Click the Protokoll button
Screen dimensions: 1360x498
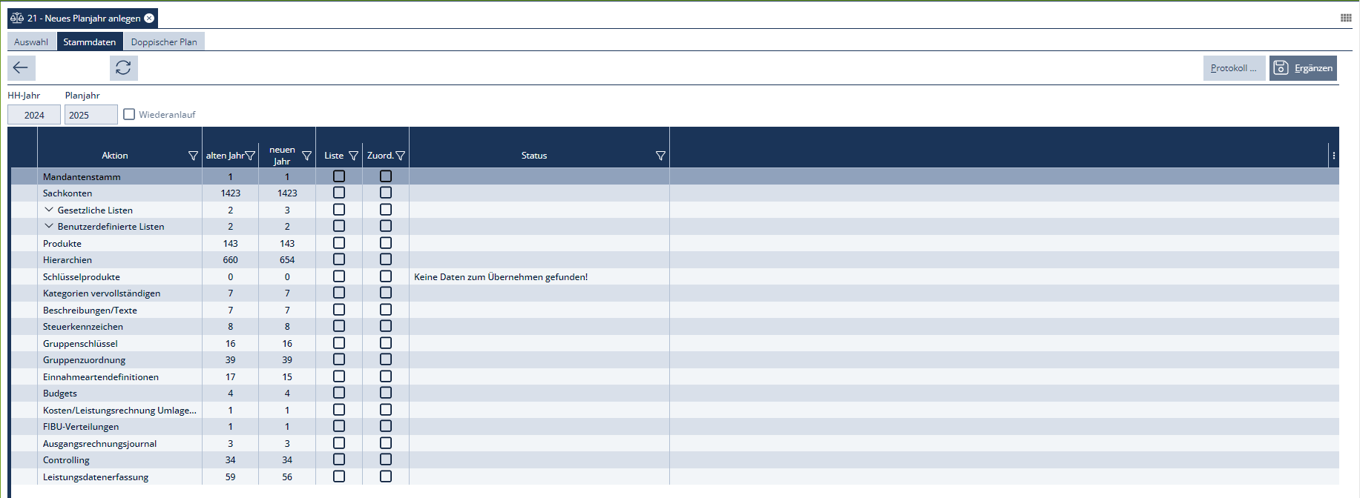pyautogui.click(x=1233, y=68)
